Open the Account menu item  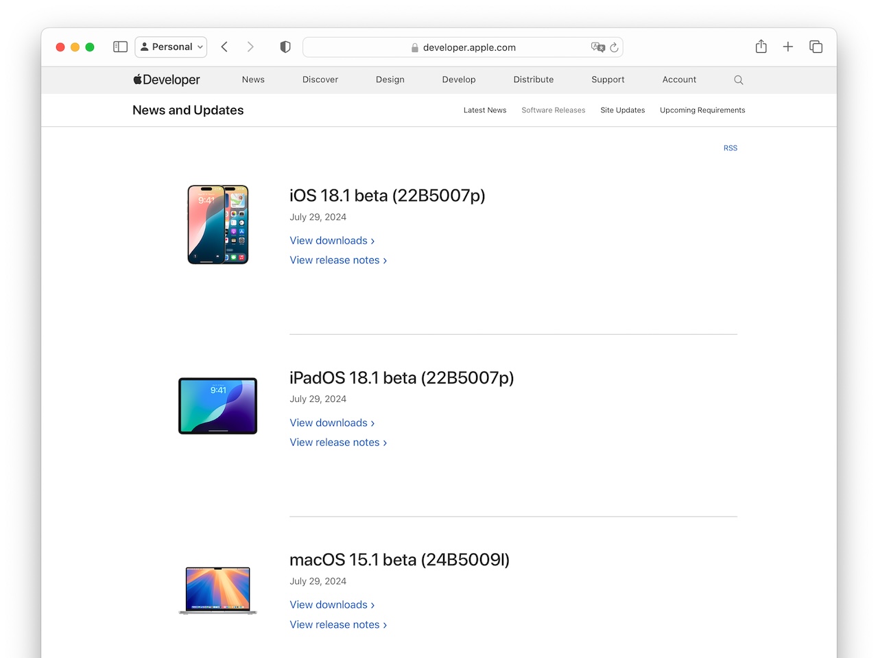[x=679, y=80]
